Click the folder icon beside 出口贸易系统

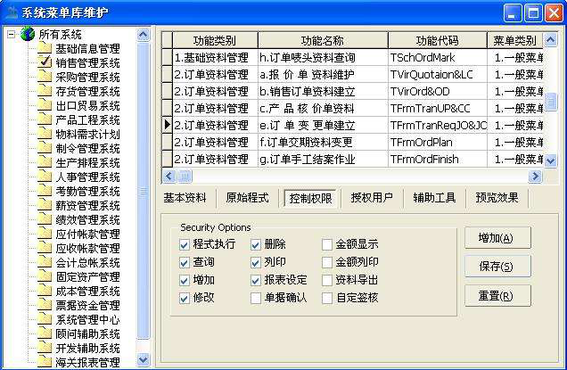point(45,105)
